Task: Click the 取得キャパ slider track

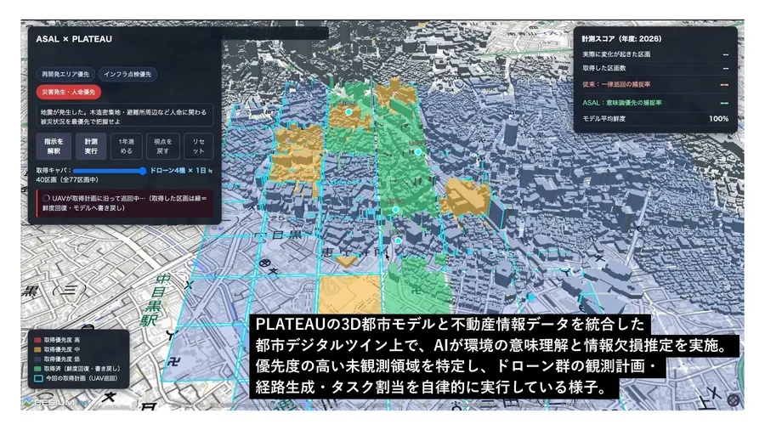Action: (110, 171)
